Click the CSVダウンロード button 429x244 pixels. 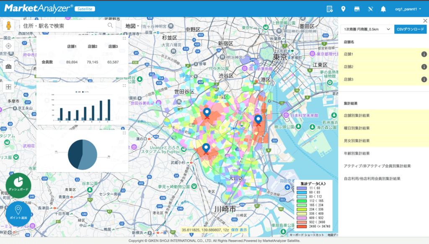click(x=410, y=29)
